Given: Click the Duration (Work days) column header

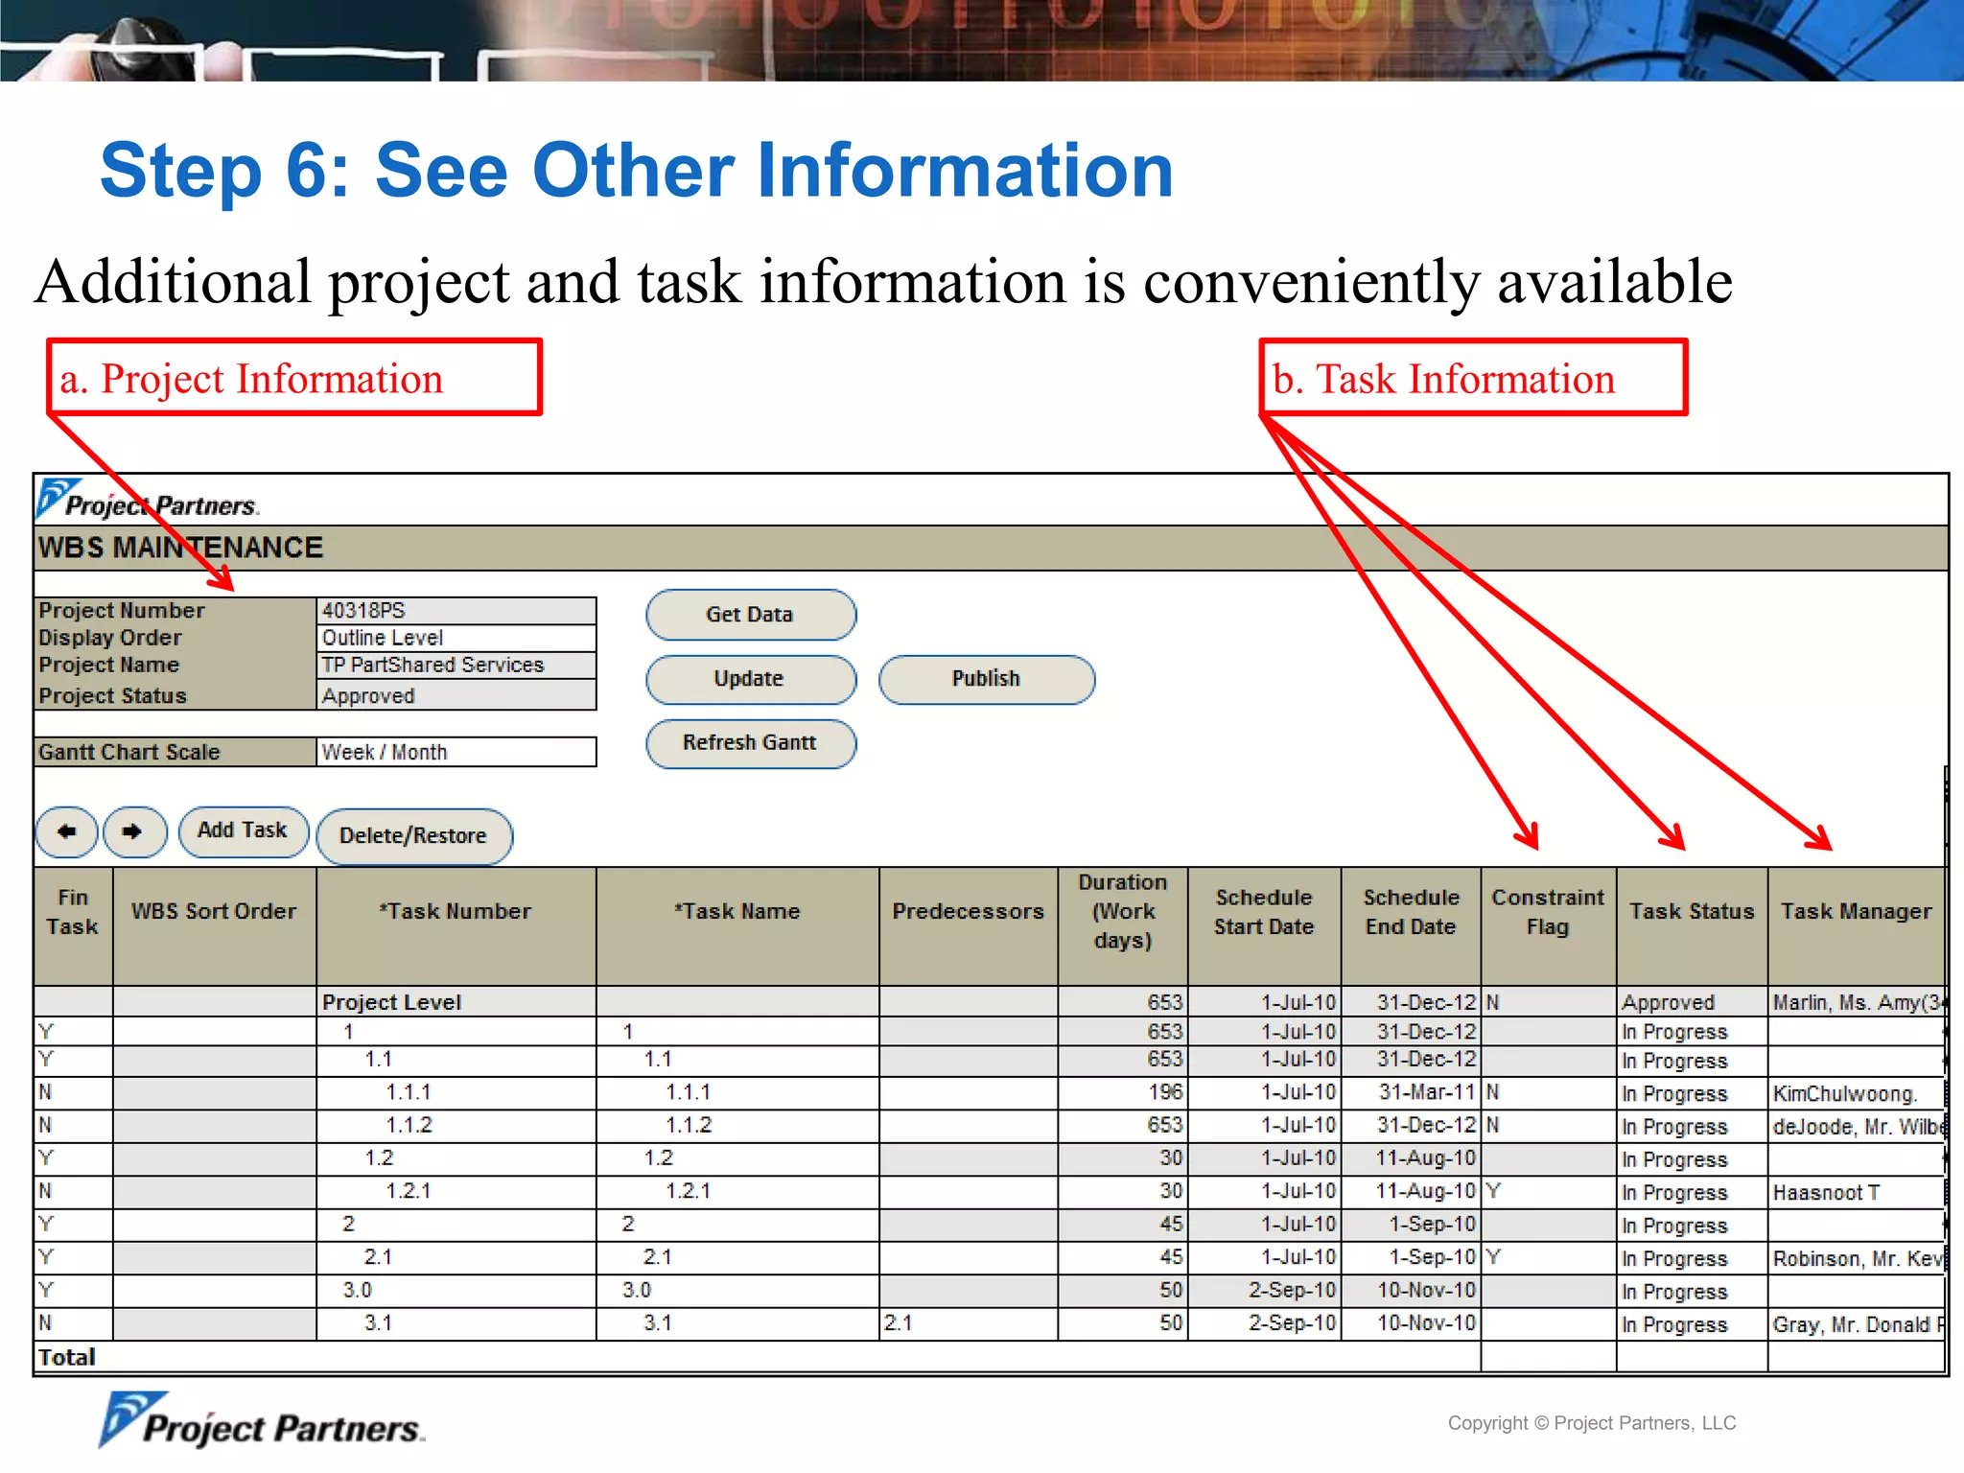Looking at the screenshot, I should coord(1123,926).
